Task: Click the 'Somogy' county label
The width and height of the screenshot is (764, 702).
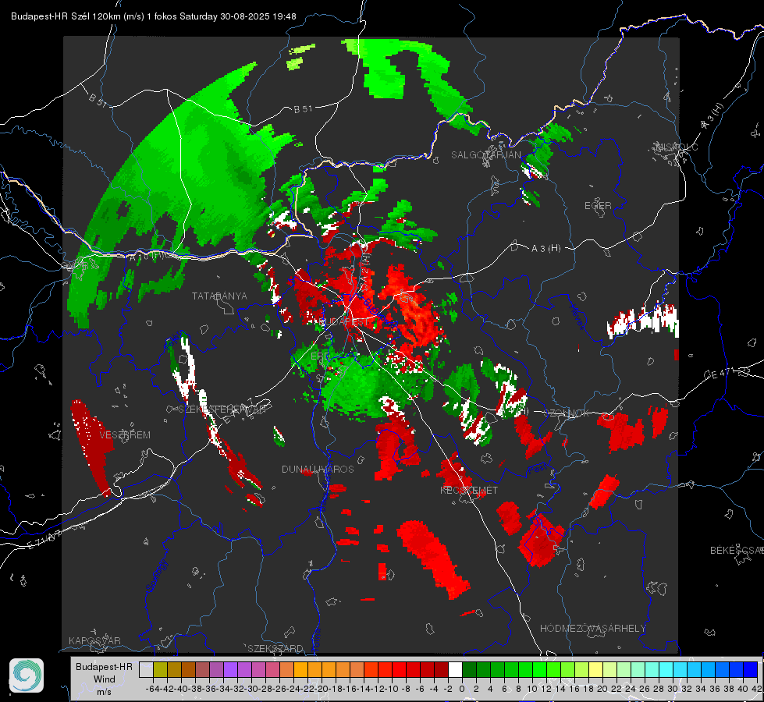Action: click(156, 576)
